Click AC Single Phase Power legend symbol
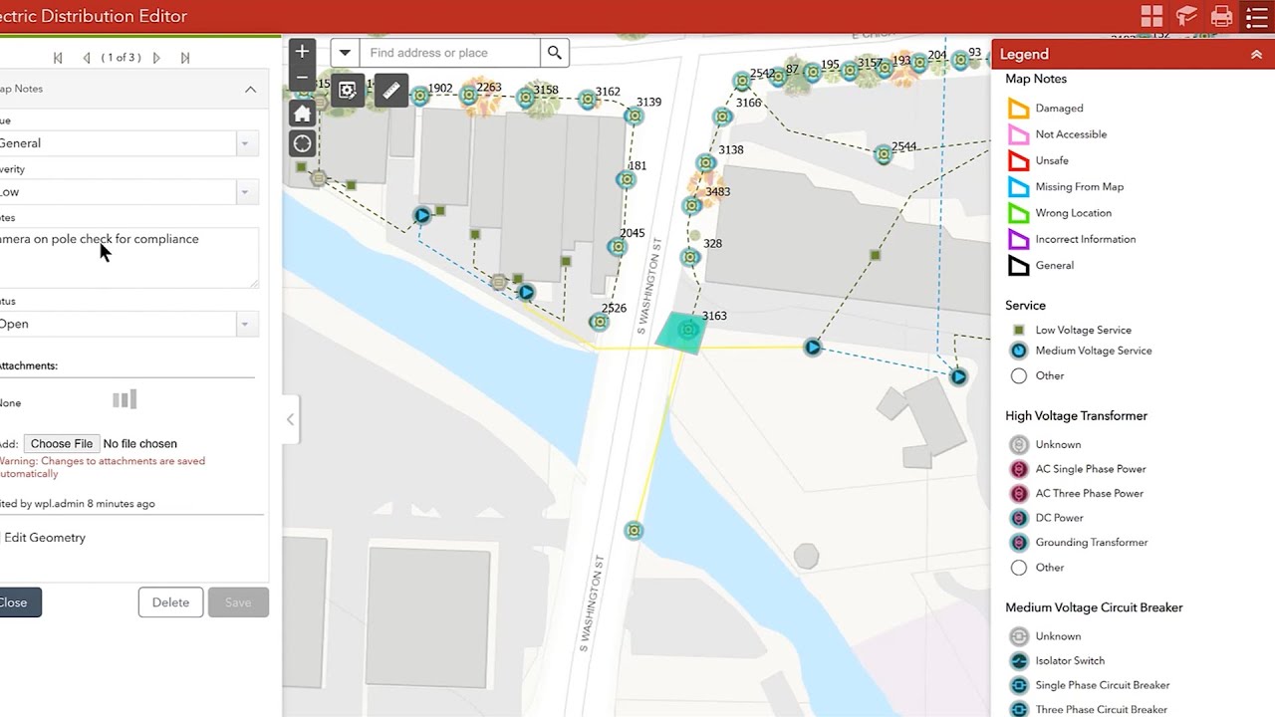Screen dimensions: 1275x717 coord(1018,469)
